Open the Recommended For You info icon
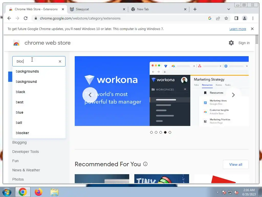The image size is (262, 197). 145,164
